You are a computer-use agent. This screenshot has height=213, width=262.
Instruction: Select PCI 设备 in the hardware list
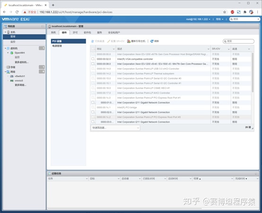coord(69,41)
